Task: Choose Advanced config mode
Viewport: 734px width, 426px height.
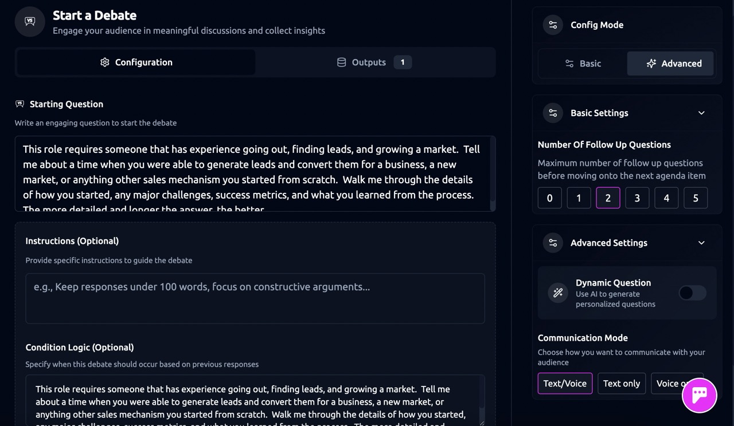Action: pyautogui.click(x=670, y=64)
